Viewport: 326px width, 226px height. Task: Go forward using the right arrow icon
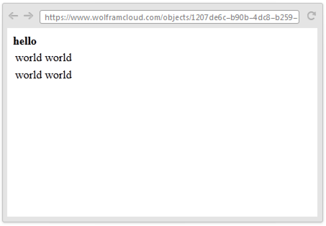point(28,16)
